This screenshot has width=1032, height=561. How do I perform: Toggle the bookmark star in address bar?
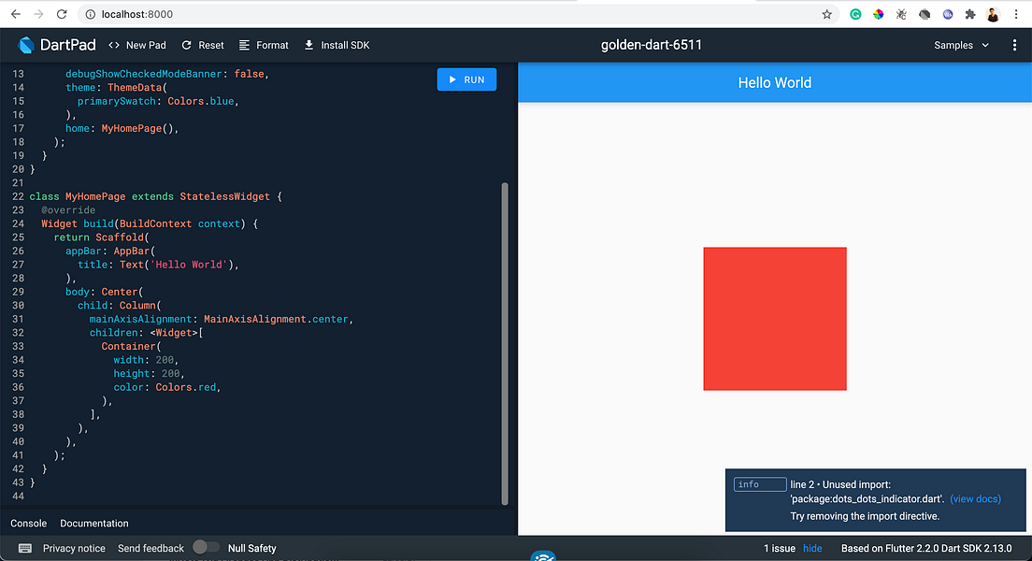[x=826, y=13]
